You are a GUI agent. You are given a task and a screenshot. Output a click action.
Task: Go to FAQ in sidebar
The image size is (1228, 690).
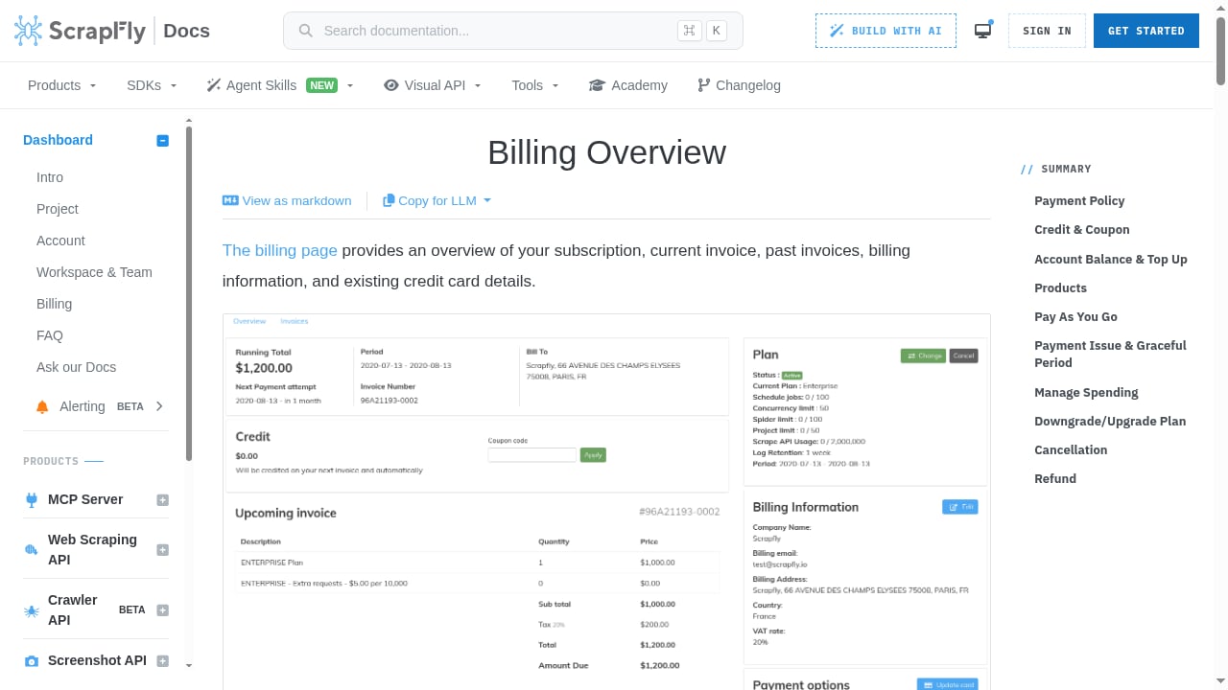[x=50, y=335]
